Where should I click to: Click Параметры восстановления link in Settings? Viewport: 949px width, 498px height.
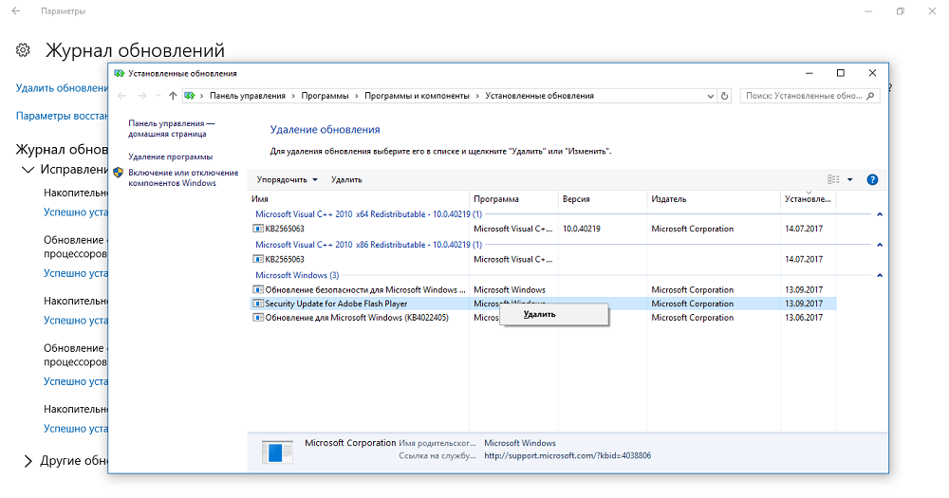tap(62, 116)
